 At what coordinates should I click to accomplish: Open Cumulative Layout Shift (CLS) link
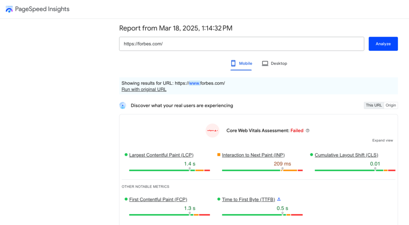(346, 155)
